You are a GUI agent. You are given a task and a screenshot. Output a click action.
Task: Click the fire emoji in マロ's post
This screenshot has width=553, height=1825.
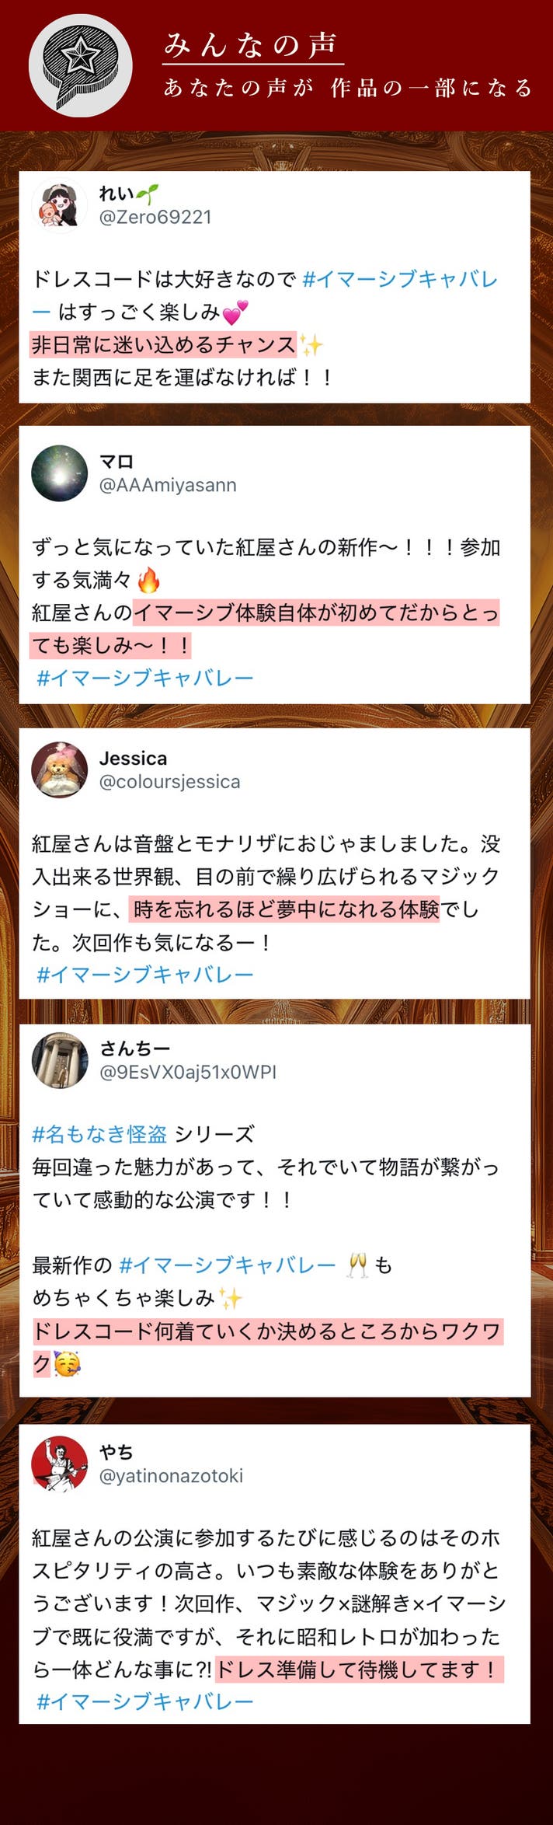[x=148, y=580]
